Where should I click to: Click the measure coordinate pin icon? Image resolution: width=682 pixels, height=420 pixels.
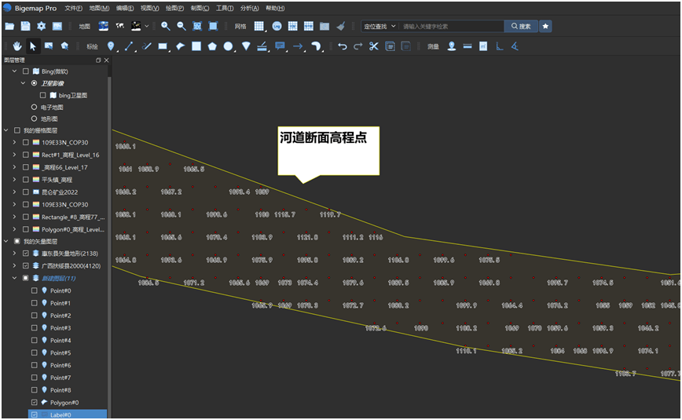(x=452, y=46)
